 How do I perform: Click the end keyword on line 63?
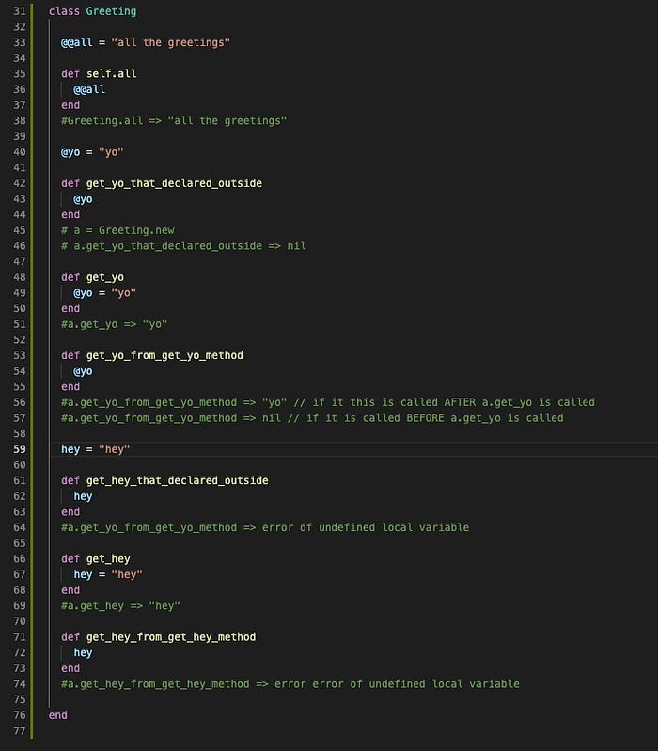70,512
